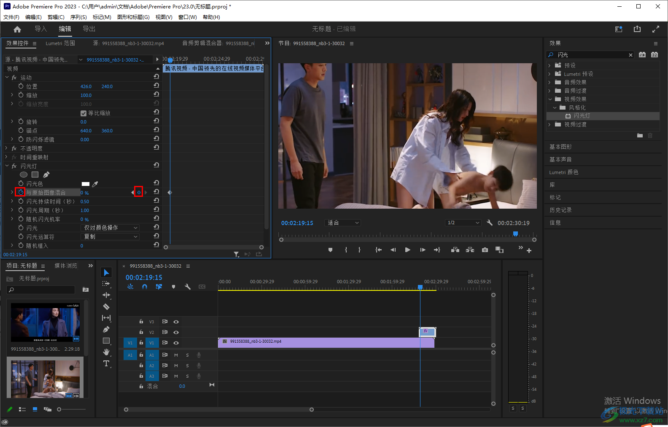
Task: Select the Pen tool in the toolbox
Action: pyautogui.click(x=106, y=329)
